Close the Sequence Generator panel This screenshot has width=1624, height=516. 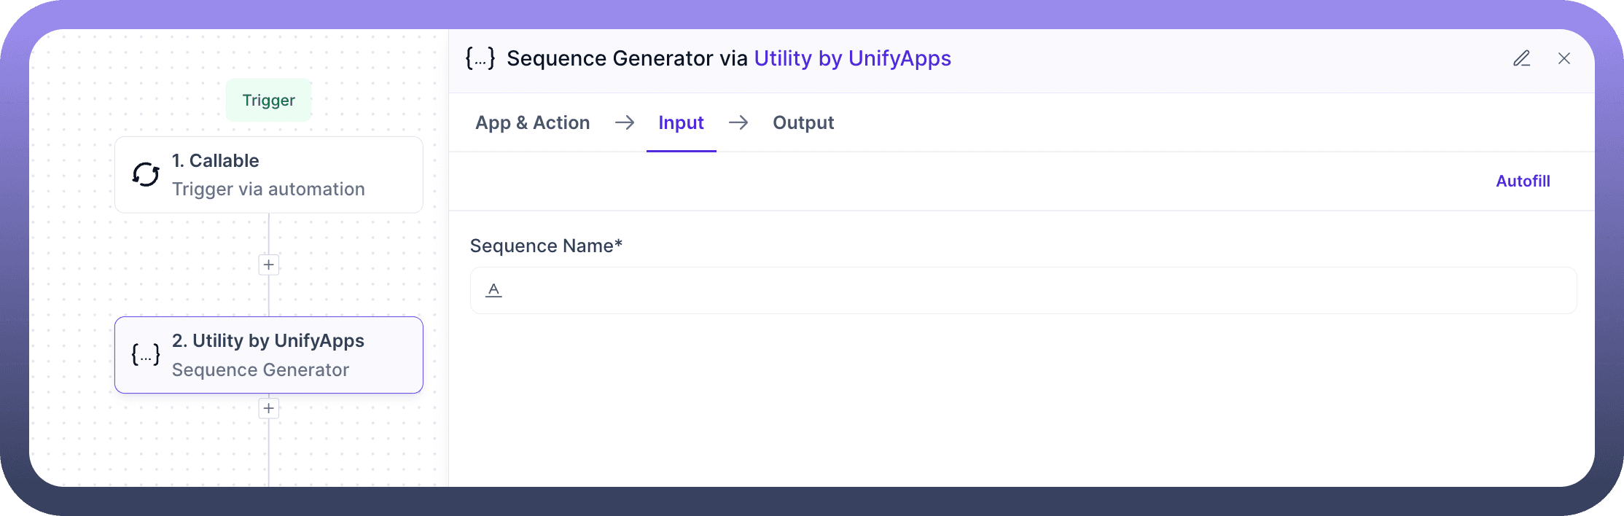coord(1564,58)
